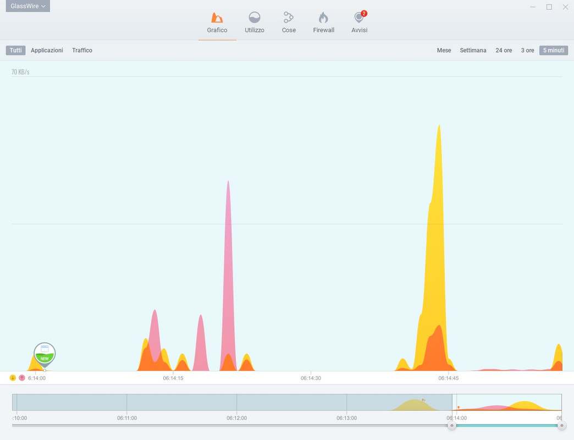
Task: Open the Utilizzo tab
Action: [x=255, y=23]
